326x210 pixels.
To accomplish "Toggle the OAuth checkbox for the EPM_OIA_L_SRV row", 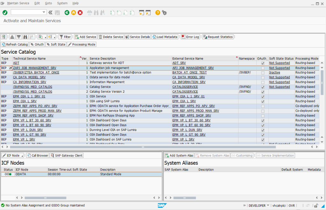I will [263, 101].
